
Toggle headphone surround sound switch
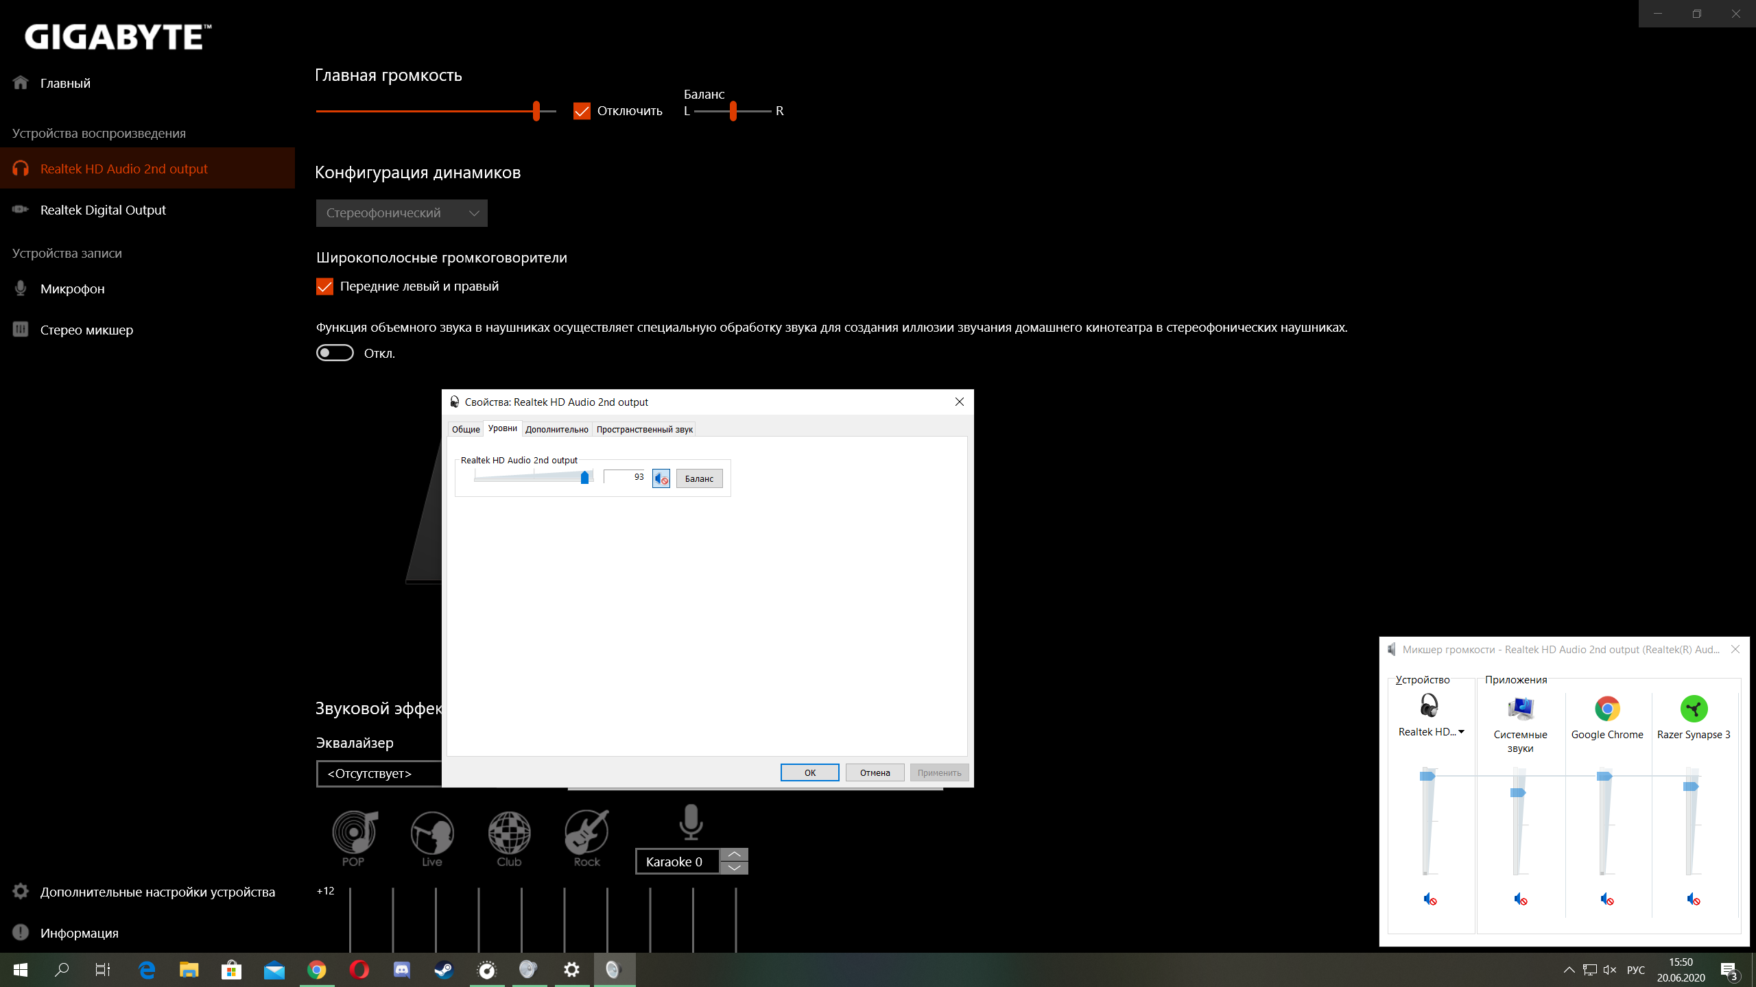click(335, 353)
